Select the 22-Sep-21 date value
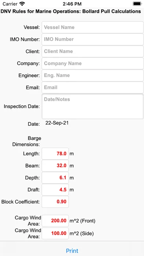 click(57, 123)
